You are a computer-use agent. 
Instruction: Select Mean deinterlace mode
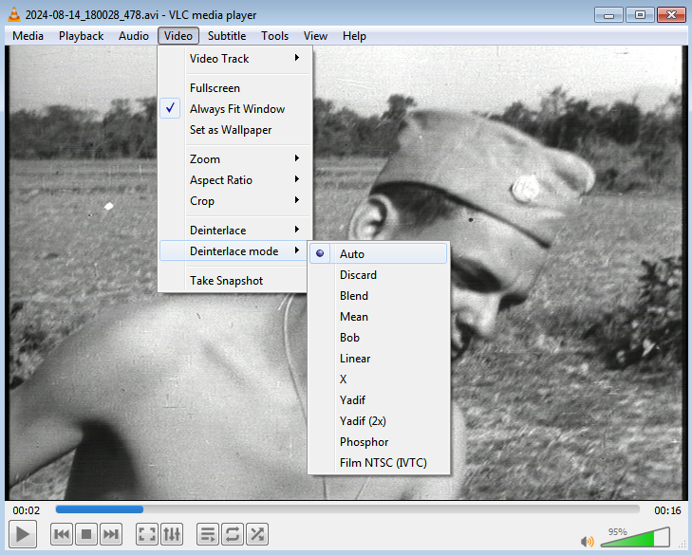pos(378,316)
